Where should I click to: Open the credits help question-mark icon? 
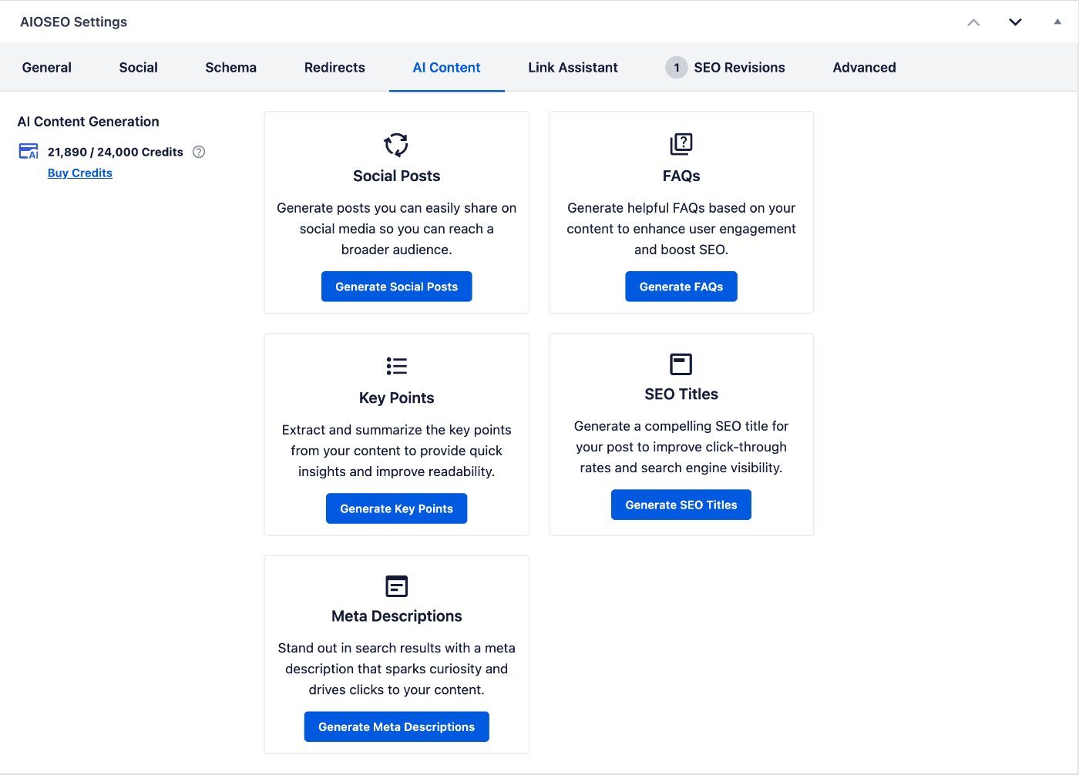point(199,152)
